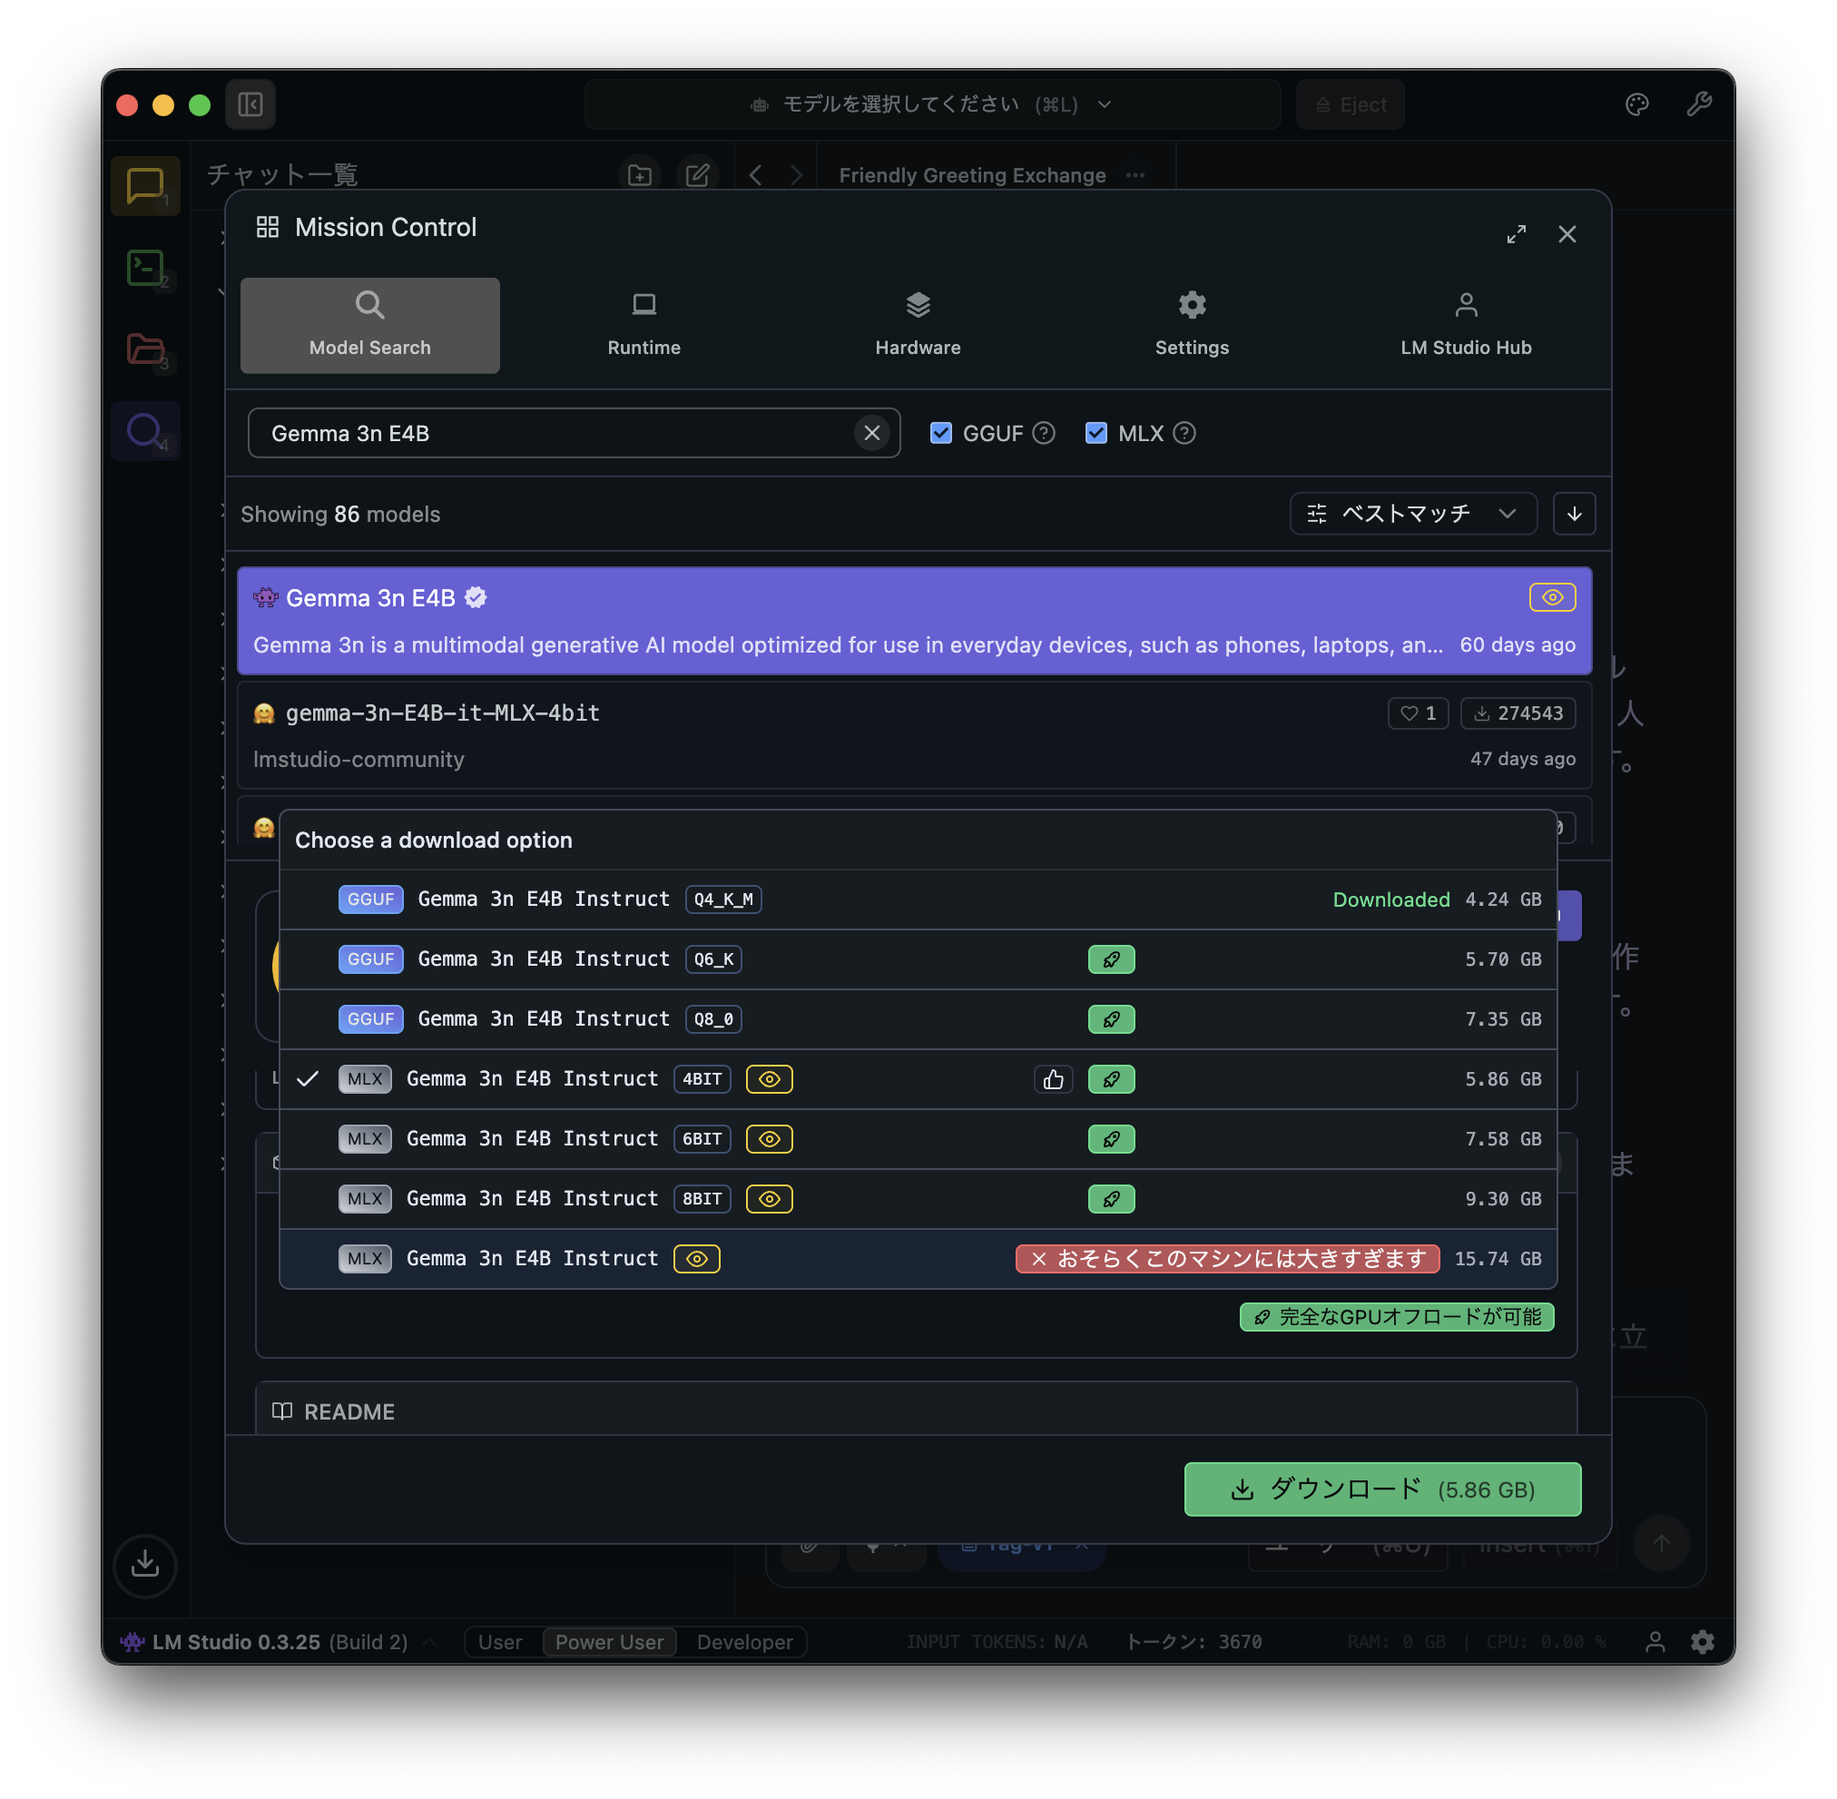Expand the README section
Viewport: 1837px width, 1799px height.
[x=916, y=1411]
